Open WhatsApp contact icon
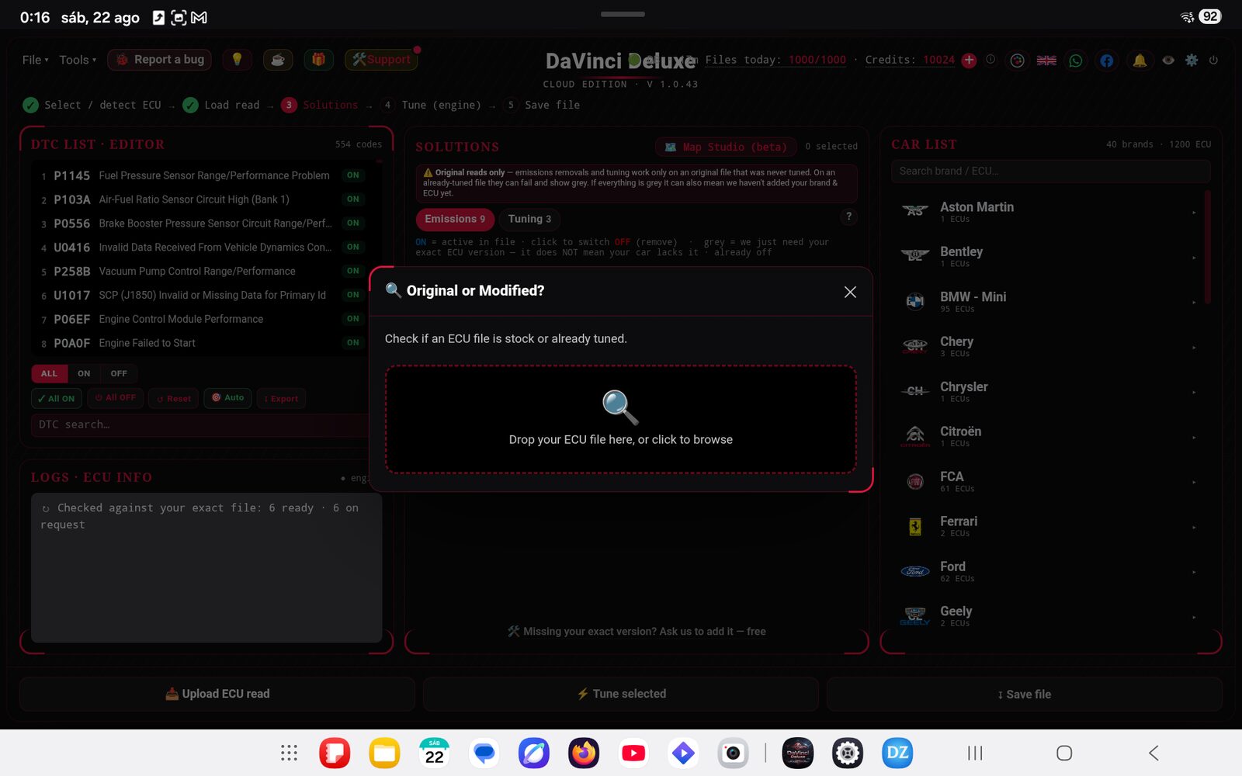The width and height of the screenshot is (1242, 776). [x=1076, y=61]
